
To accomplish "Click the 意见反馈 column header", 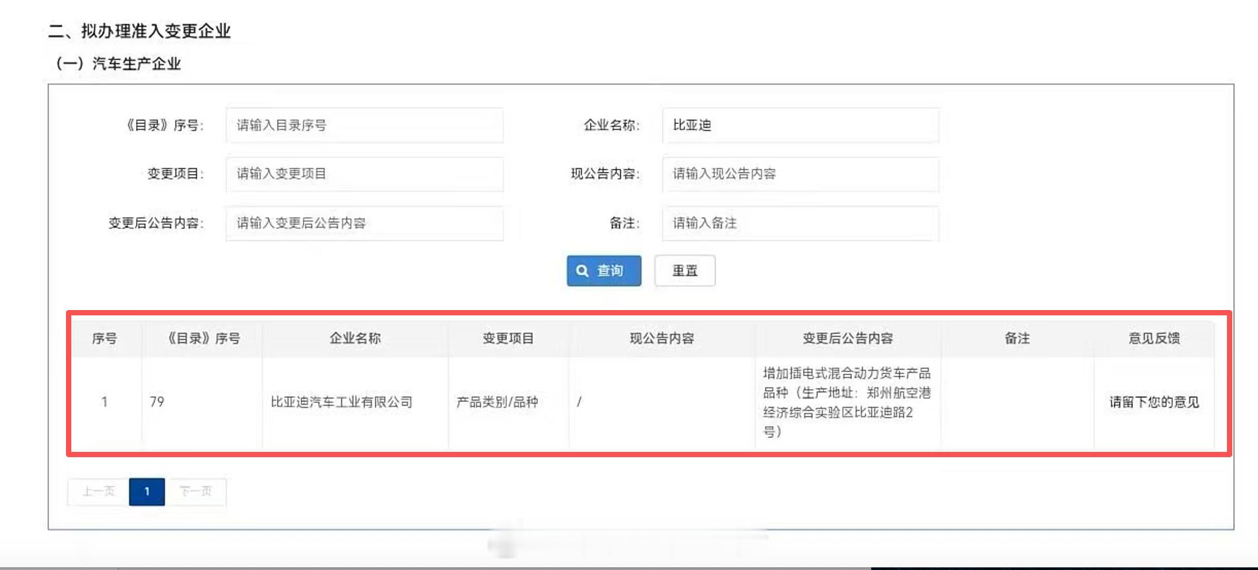I will coord(1154,338).
